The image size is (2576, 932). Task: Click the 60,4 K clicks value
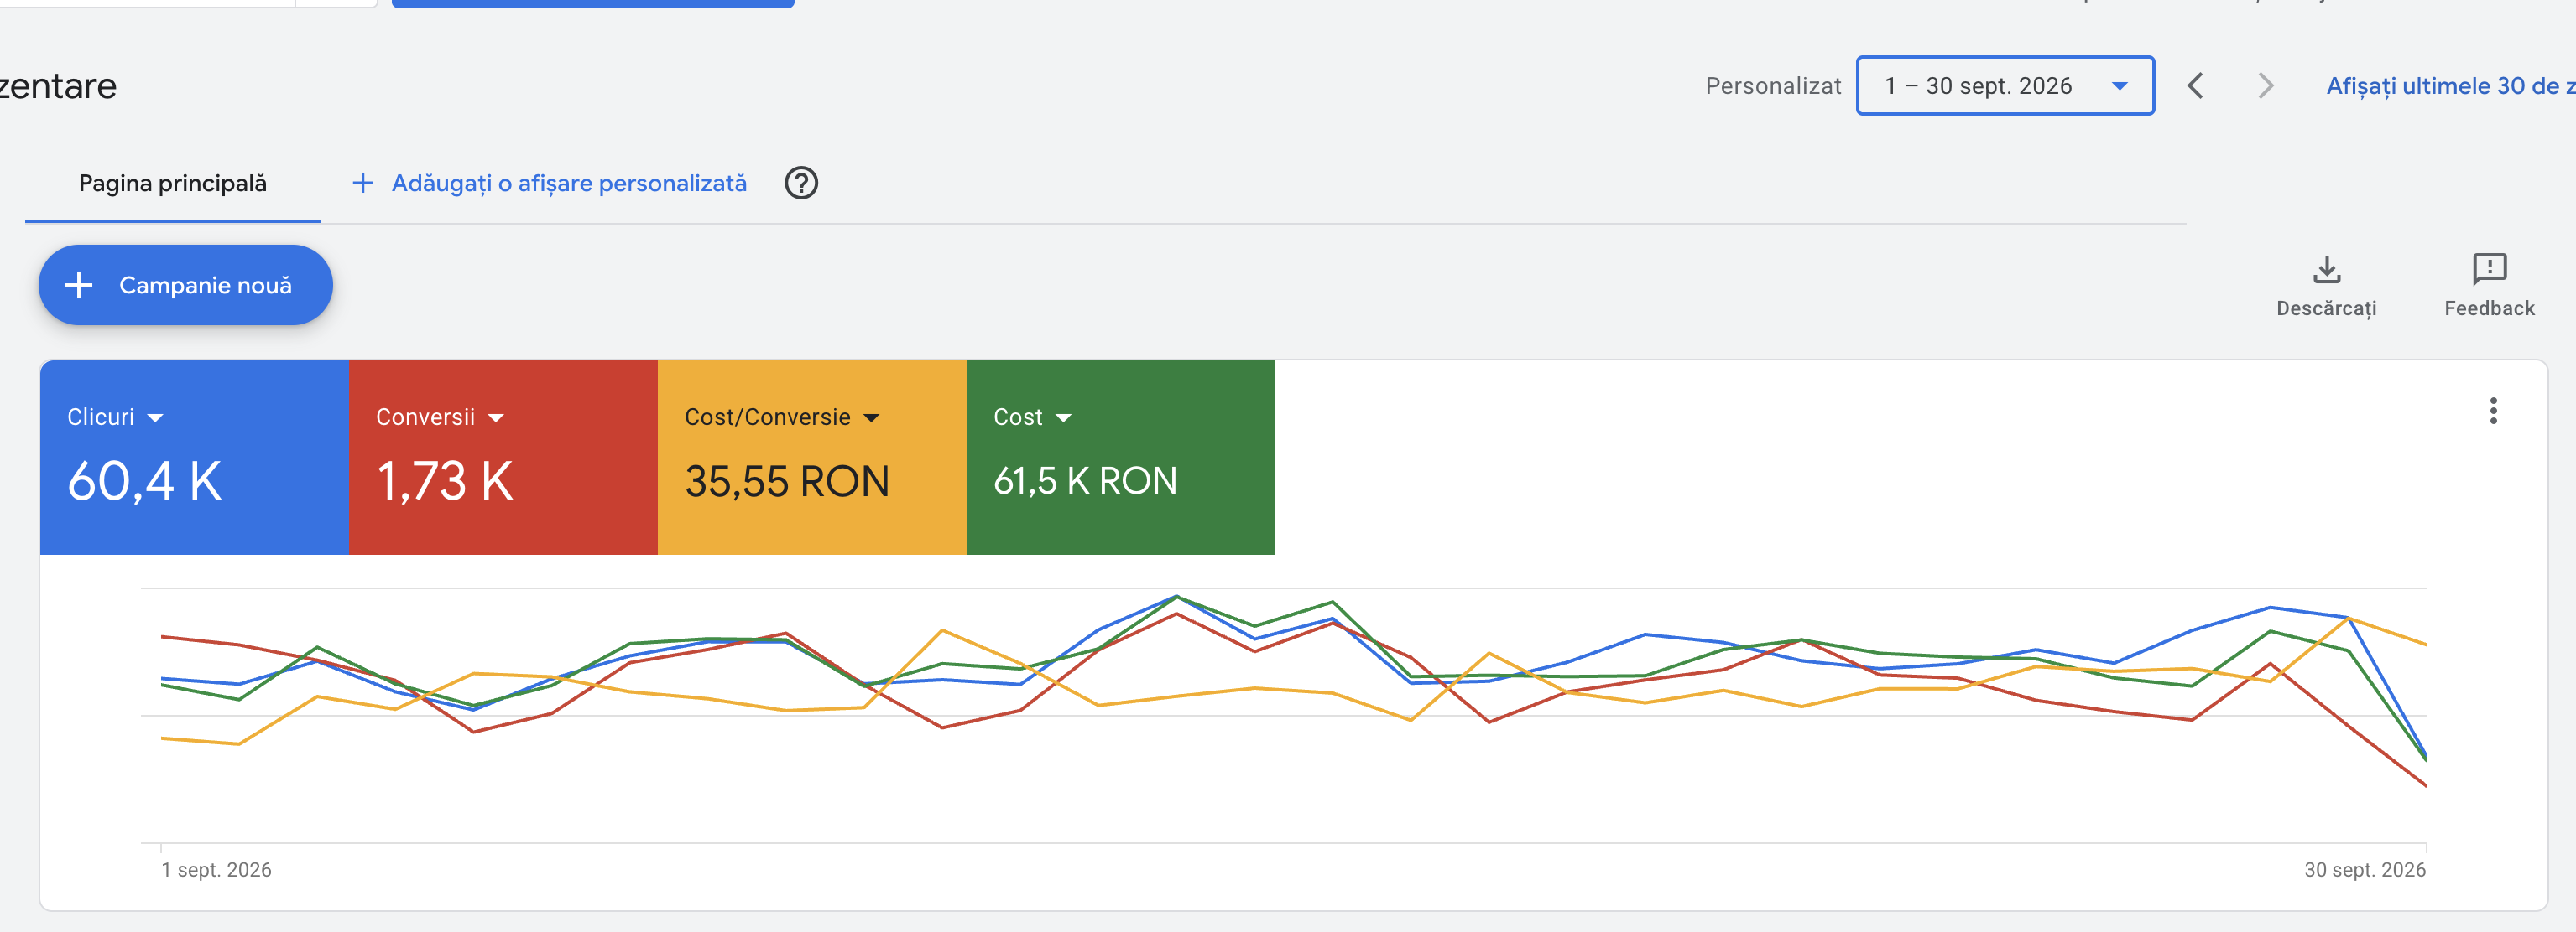click(x=145, y=481)
